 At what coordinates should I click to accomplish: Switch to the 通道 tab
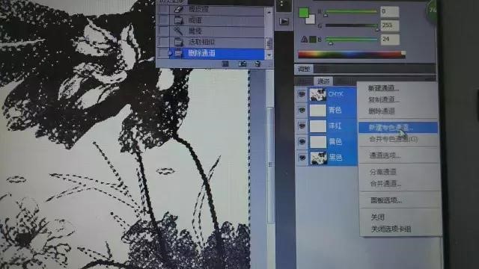point(323,81)
